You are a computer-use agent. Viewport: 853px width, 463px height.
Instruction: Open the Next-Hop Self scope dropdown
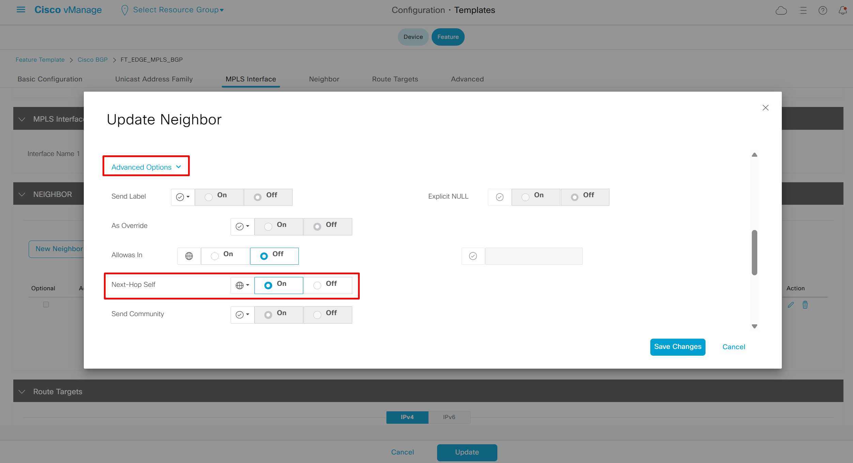242,285
